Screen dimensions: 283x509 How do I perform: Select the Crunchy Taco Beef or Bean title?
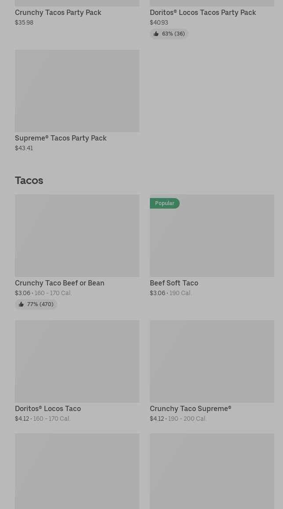pyautogui.click(x=60, y=283)
